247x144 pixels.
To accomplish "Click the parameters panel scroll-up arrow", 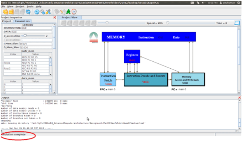I will point(54,25).
